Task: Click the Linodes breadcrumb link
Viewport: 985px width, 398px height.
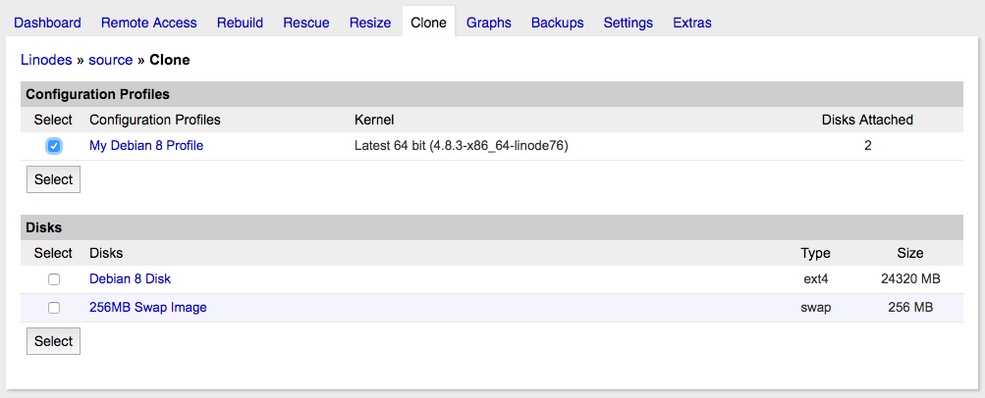Action: (46, 60)
